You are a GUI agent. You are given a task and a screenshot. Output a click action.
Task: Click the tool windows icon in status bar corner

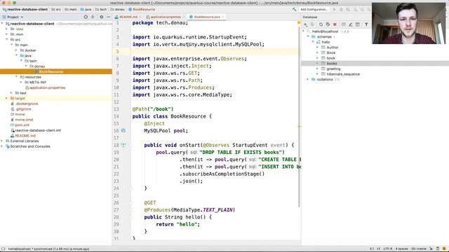coord(3,249)
